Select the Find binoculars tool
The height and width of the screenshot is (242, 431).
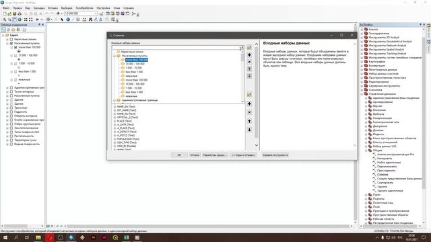tap(90, 19)
